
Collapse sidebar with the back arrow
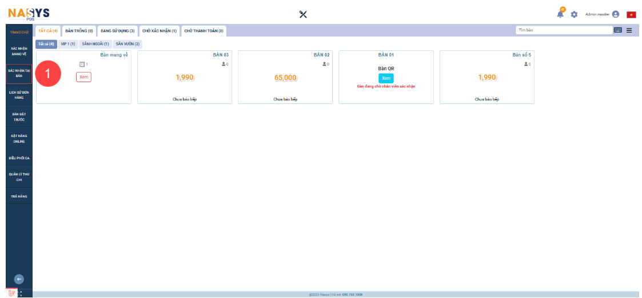click(x=19, y=279)
